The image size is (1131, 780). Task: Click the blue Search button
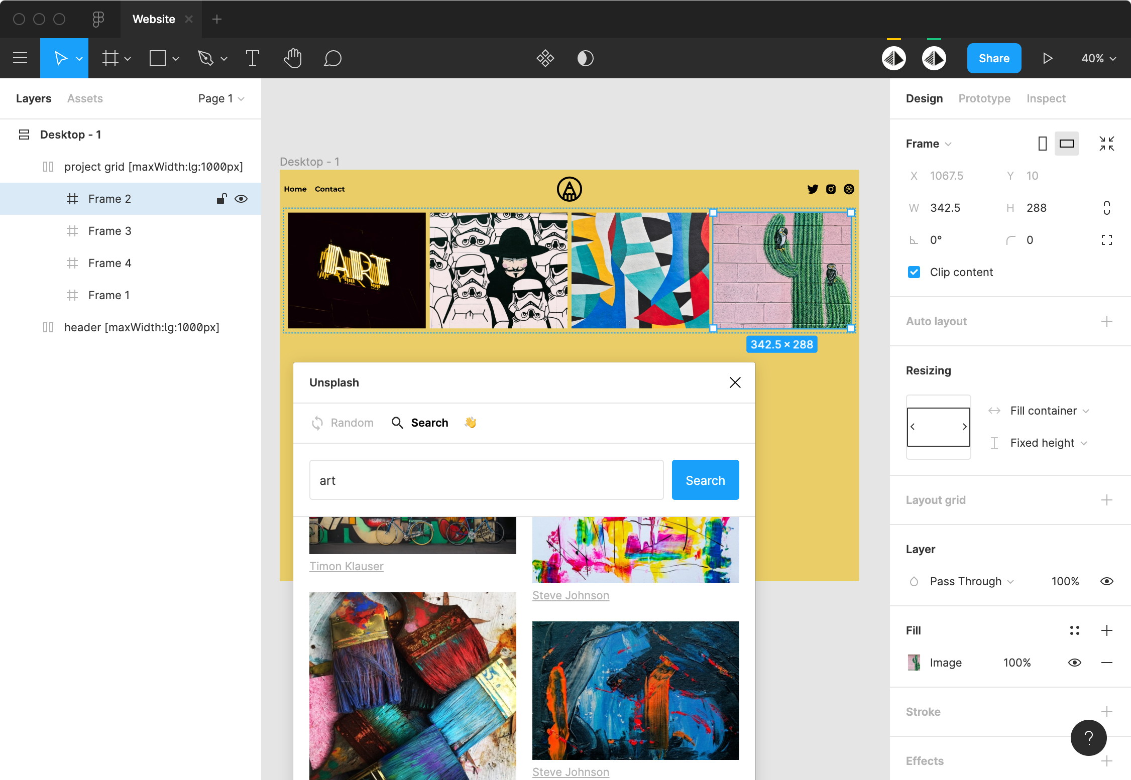pyautogui.click(x=705, y=480)
